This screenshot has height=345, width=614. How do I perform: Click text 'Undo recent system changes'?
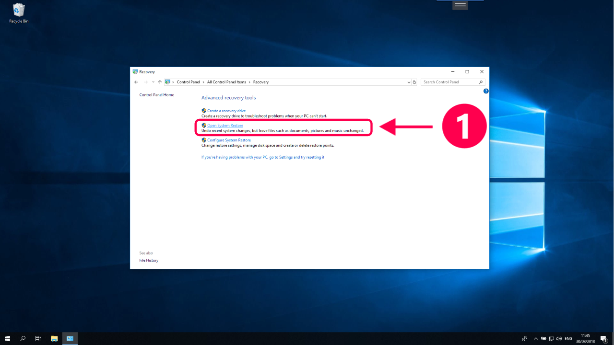[x=226, y=131]
